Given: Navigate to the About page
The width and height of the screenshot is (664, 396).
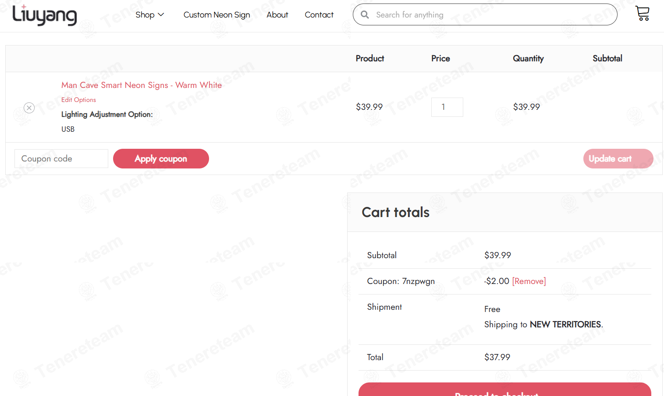Looking at the screenshot, I should 277,15.
